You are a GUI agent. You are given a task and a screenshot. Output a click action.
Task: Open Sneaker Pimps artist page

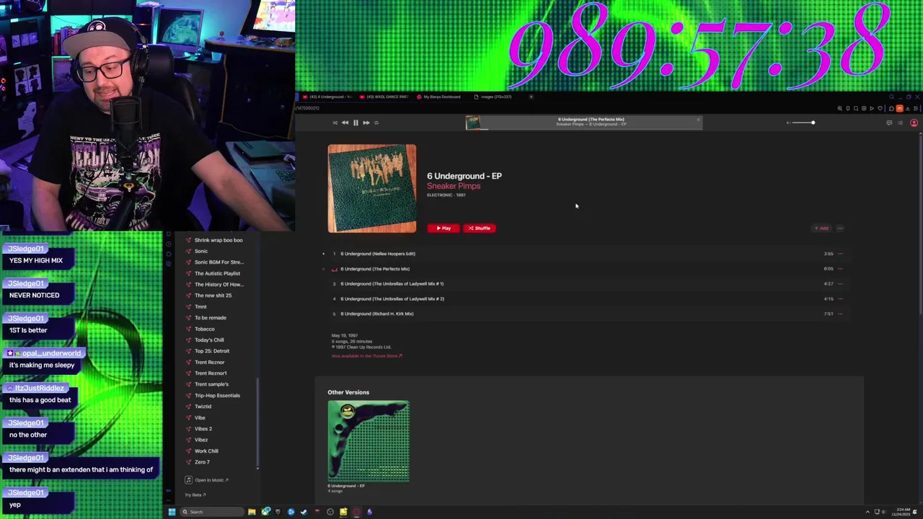click(454, 186)
